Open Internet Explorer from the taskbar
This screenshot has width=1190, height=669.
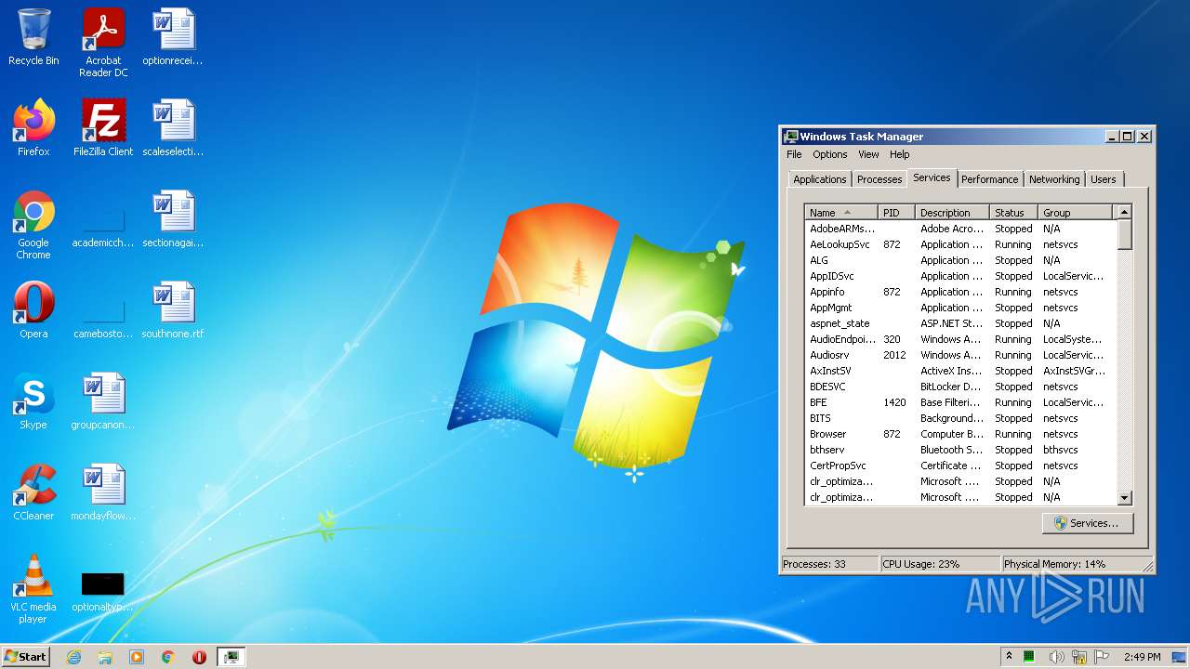tap(73, 657)
